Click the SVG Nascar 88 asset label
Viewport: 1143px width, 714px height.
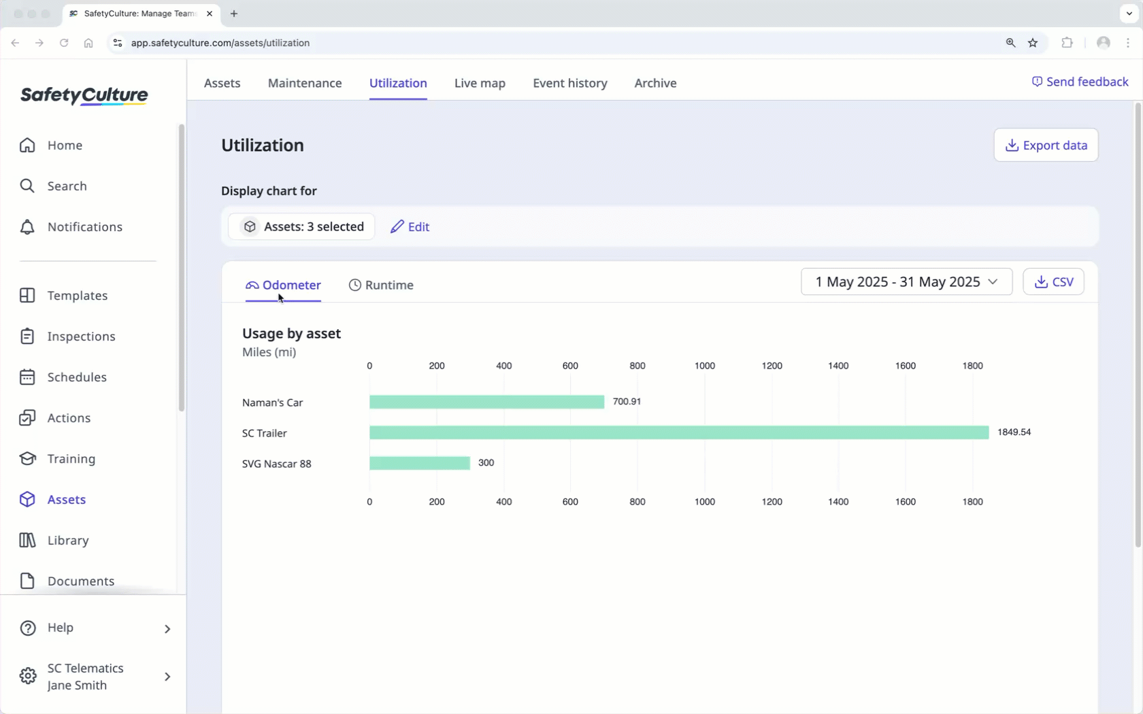tap(276, 464)
